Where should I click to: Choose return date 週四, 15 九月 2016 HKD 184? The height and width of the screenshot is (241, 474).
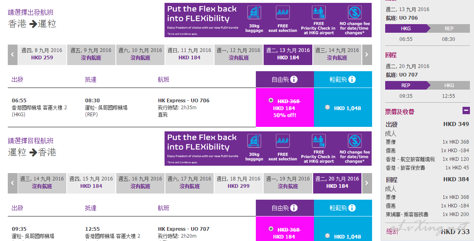(91, 183)
